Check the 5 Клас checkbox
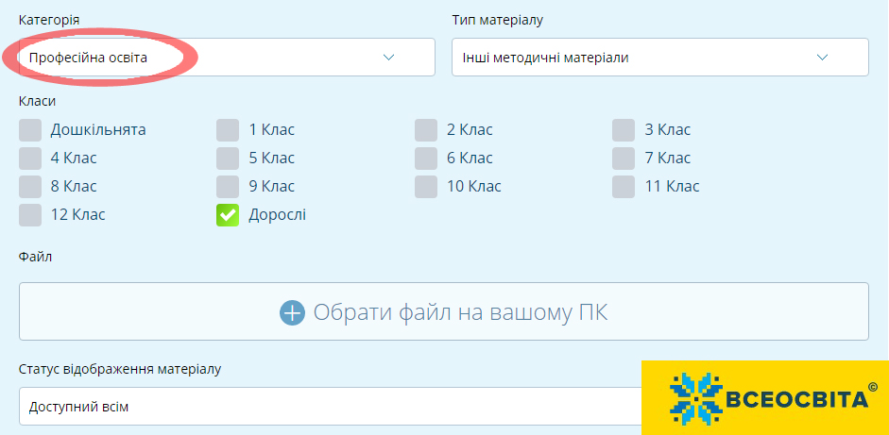889x435 pixels. [228, 159]
